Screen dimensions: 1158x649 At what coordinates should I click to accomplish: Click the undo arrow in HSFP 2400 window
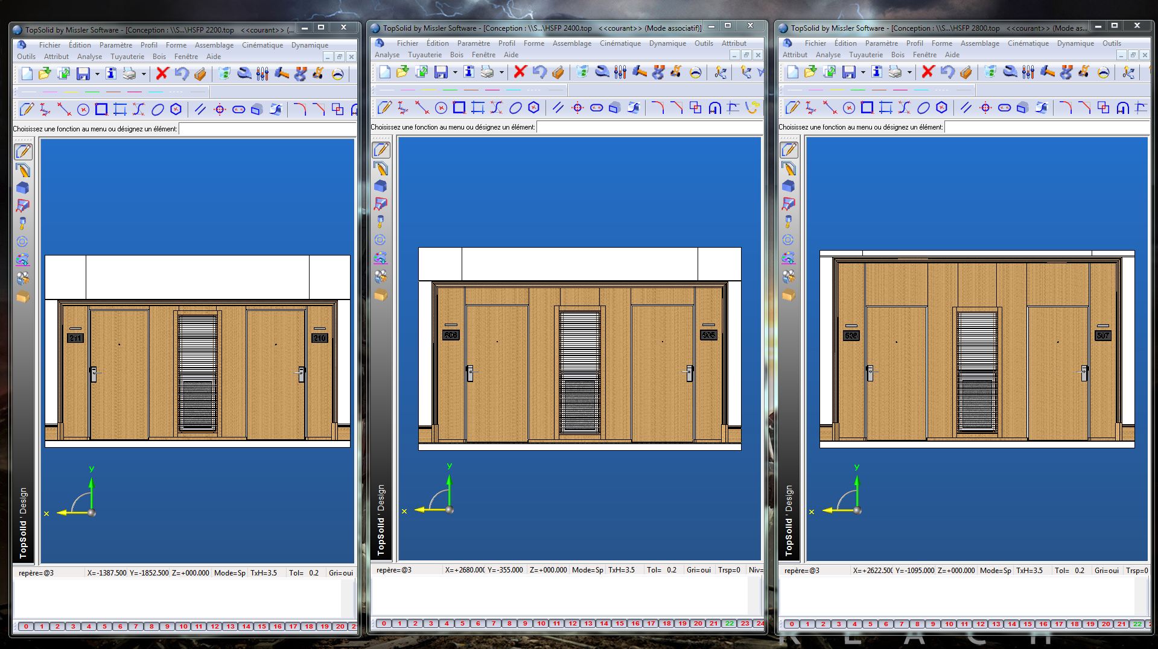click(539, 72)
